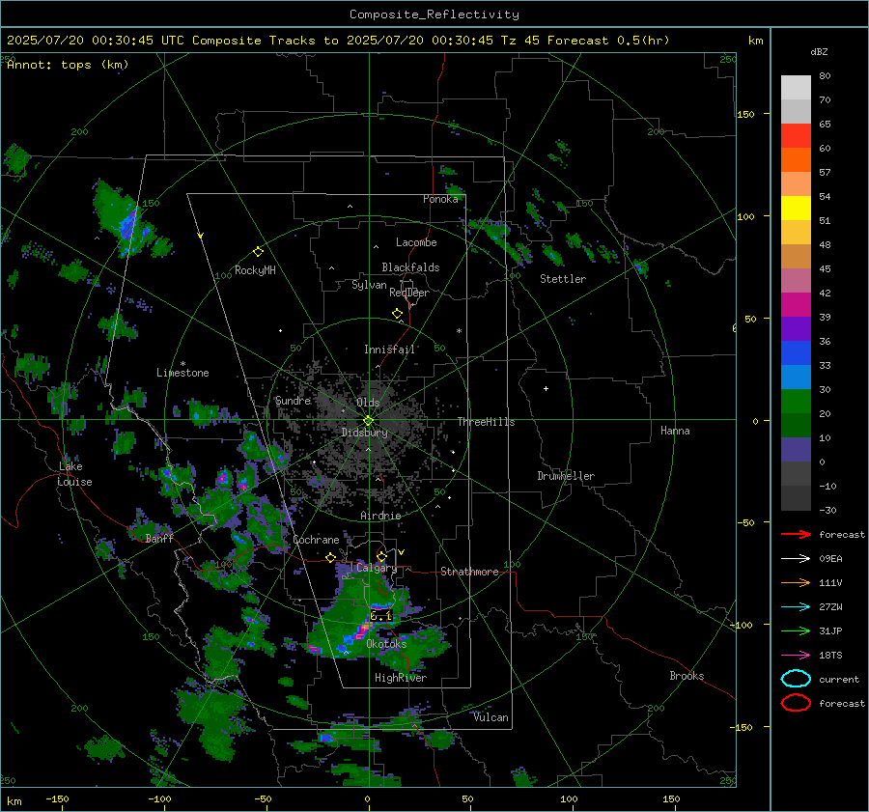Click the -50 tick on right axis
This screenshot has height=812, width=869.
click(x=746, y=522)
